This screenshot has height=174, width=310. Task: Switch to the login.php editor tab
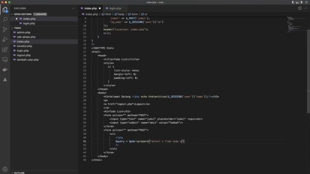pyautogui.click(x=115, y=8)
